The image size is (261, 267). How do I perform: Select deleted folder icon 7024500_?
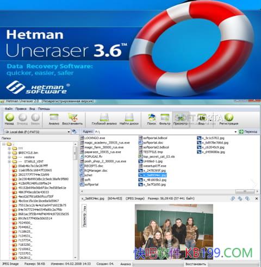[x=15, y=223]
